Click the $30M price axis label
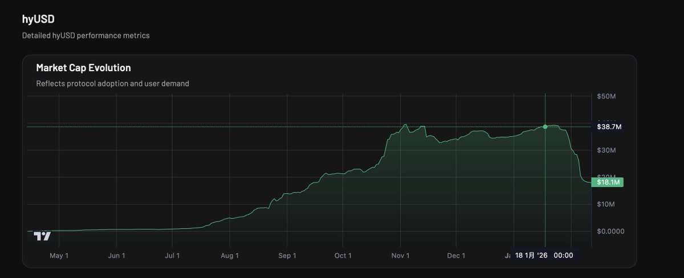Image resolution: width=684 pixels, height=278 pixels. tap(606, 150)
